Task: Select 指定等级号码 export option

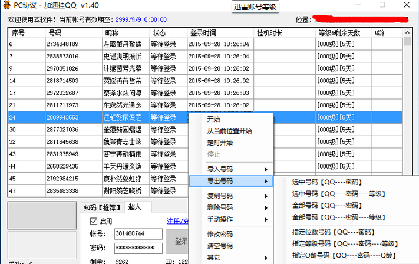Action: click(345, 244)
